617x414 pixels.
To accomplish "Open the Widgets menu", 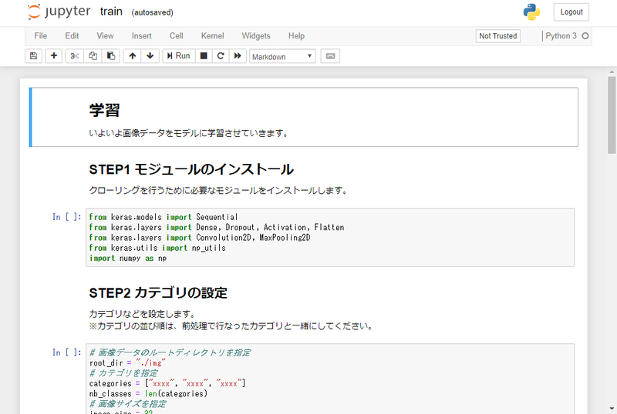I will (x=256, y=35).
